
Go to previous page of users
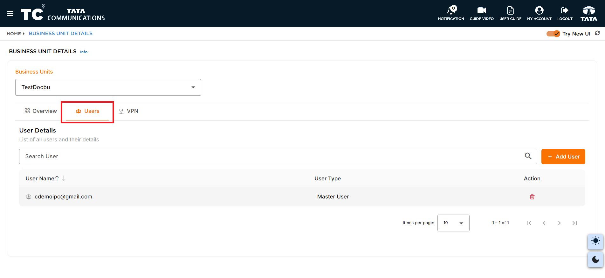point(544,223)
